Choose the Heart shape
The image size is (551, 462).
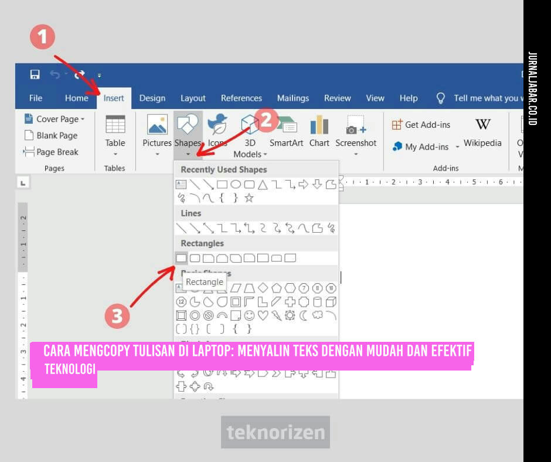point(263,315)
